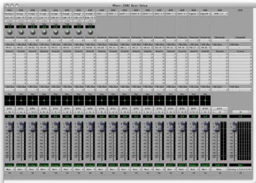Image resolution: width=256 pixels, height=183 pixels.
Task: Click the Trim knob on Analog 5 strip
Action: pyautogui.click(x=56, y=32)
